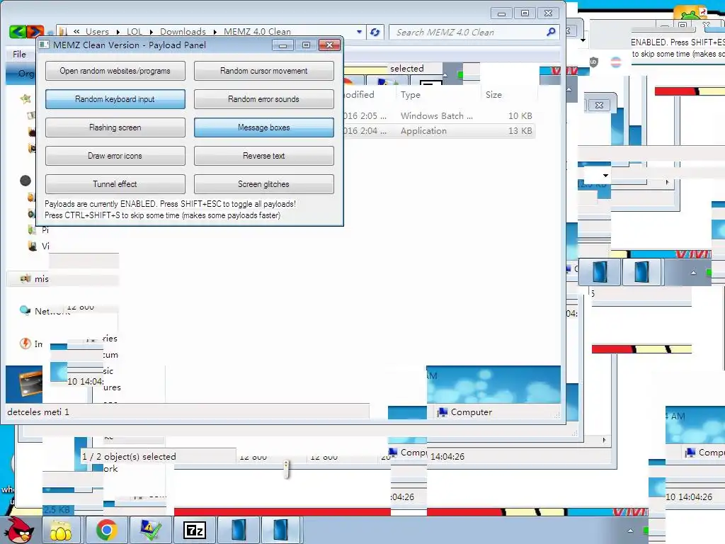725x544 pixels.
Task: Select 'LOL' in the address breadcrumb
Action: 135,31
